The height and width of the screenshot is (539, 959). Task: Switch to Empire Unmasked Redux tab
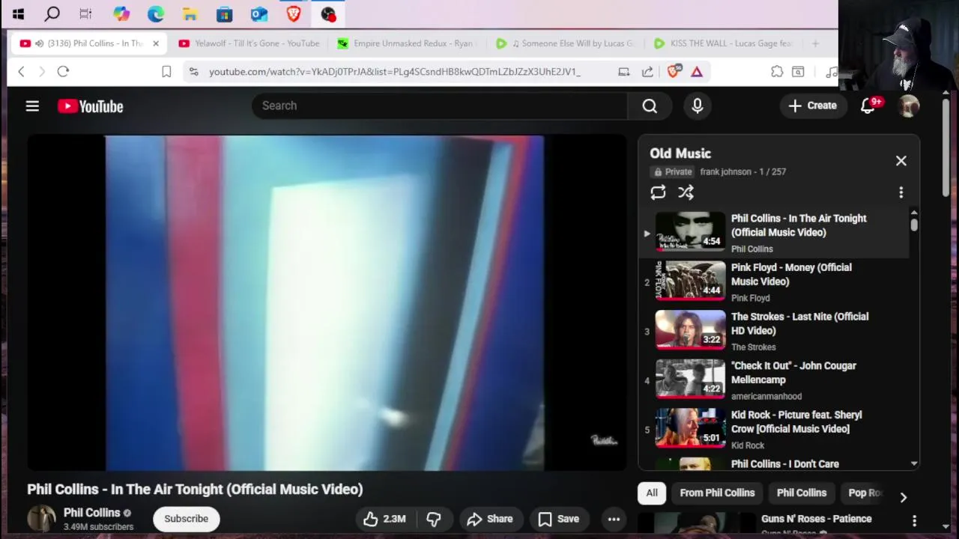[407, 43]
